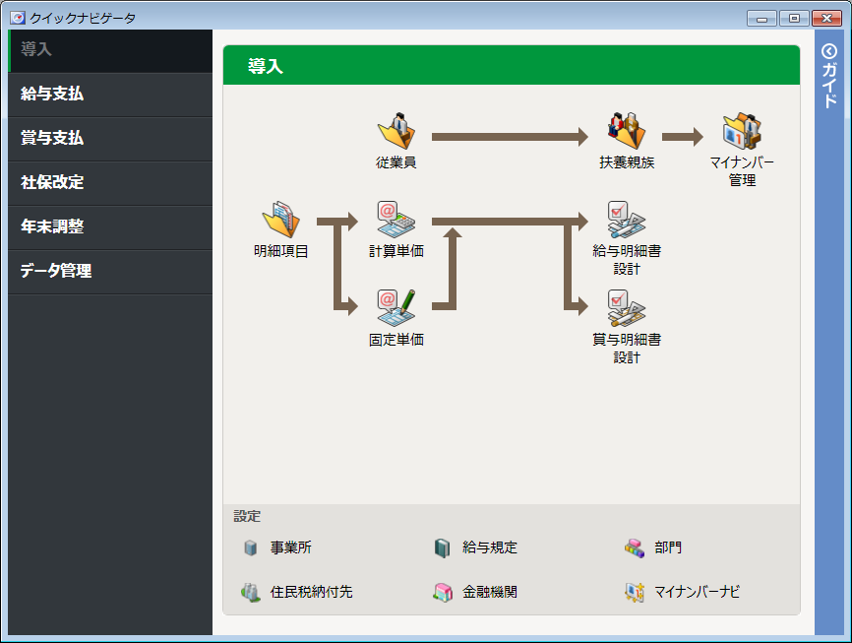852x643 pixels.
Task: Click the 賞与明細書 設計 label text
Action: (x=627, y=349)
